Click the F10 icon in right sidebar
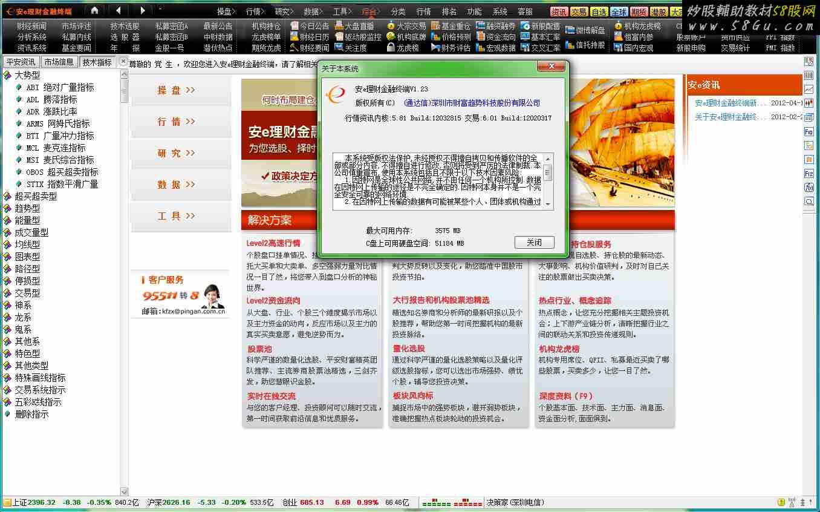The image size is (820, 512). [809, 131]
